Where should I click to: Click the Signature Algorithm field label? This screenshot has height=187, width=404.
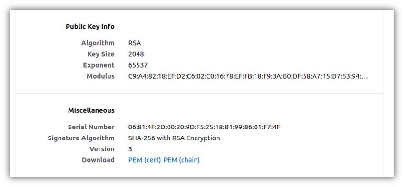(x=81, y=138)
